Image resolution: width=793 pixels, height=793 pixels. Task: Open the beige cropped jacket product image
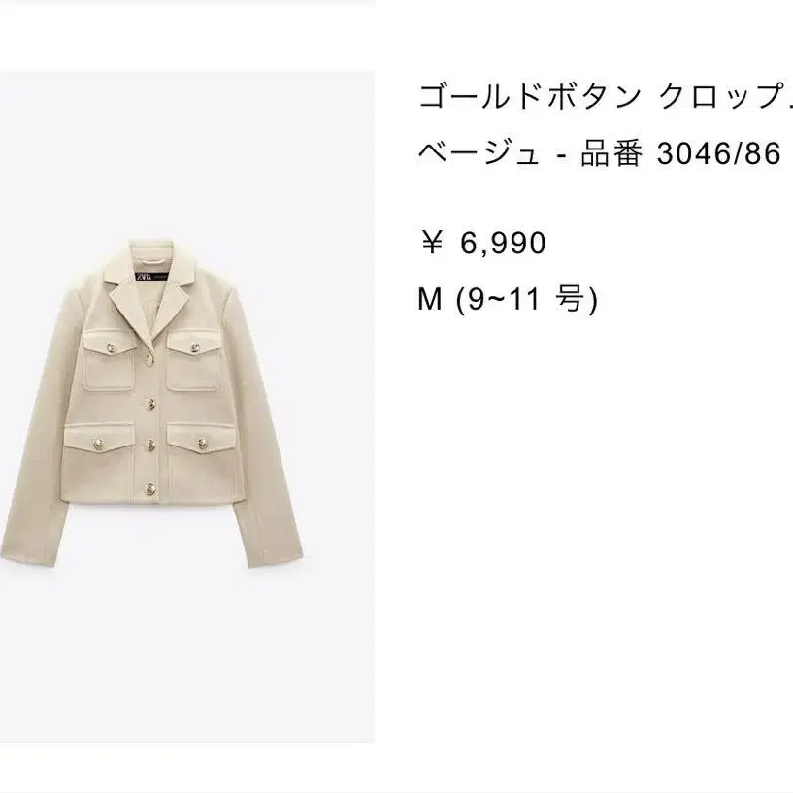click(x=187, y=407)
